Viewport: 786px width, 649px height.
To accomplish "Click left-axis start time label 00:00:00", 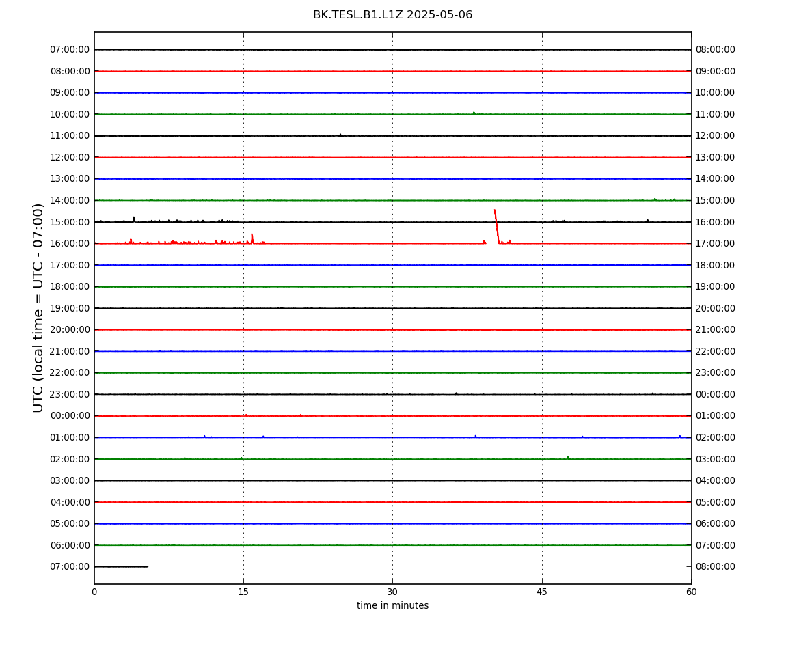I will coord(70,416).
